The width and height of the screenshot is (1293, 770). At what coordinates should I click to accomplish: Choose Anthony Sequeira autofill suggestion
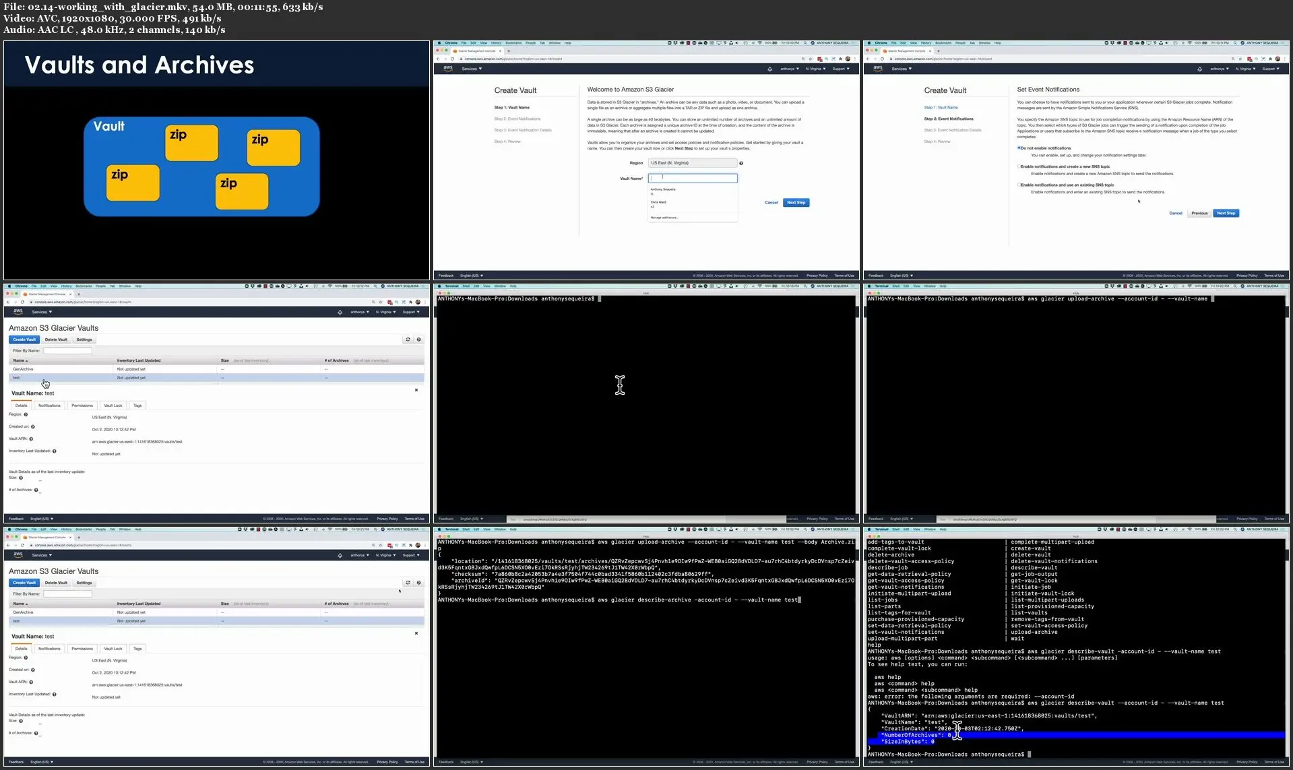pyautogui.click(x=693, y=191)
